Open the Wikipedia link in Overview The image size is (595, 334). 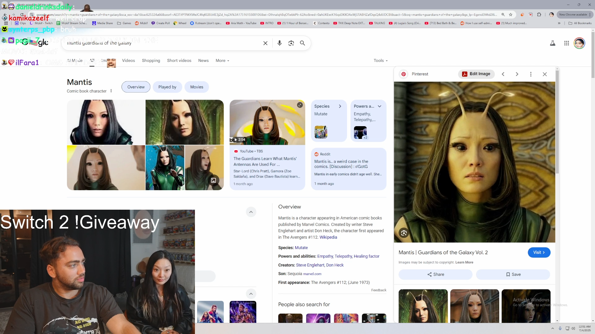tap(328, 238)
